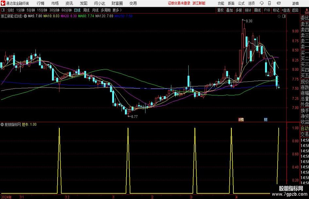
Task: Click the 返回 back button
Action: (295, 10)
